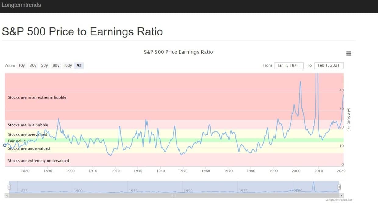Screen dimensions: 378x205
Task: Click the 'Fair Value' band label
Action: point(17,141)
